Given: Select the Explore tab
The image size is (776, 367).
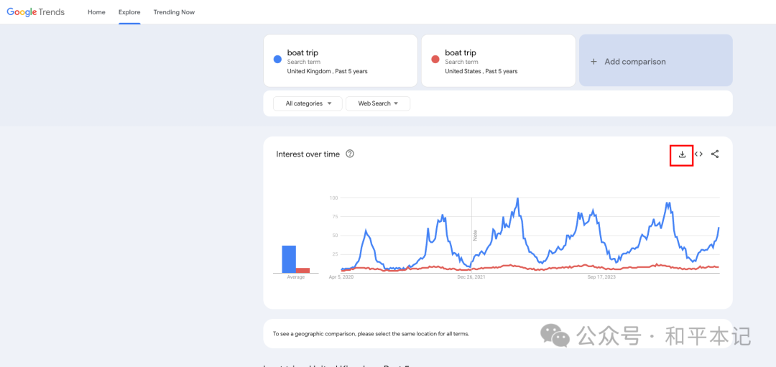Looking at the screenshot, I should coord(129,12).
